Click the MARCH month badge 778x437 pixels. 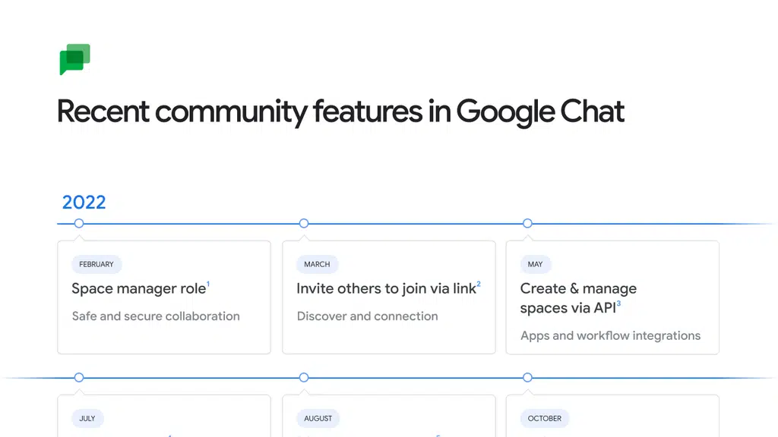coord(317,264)
